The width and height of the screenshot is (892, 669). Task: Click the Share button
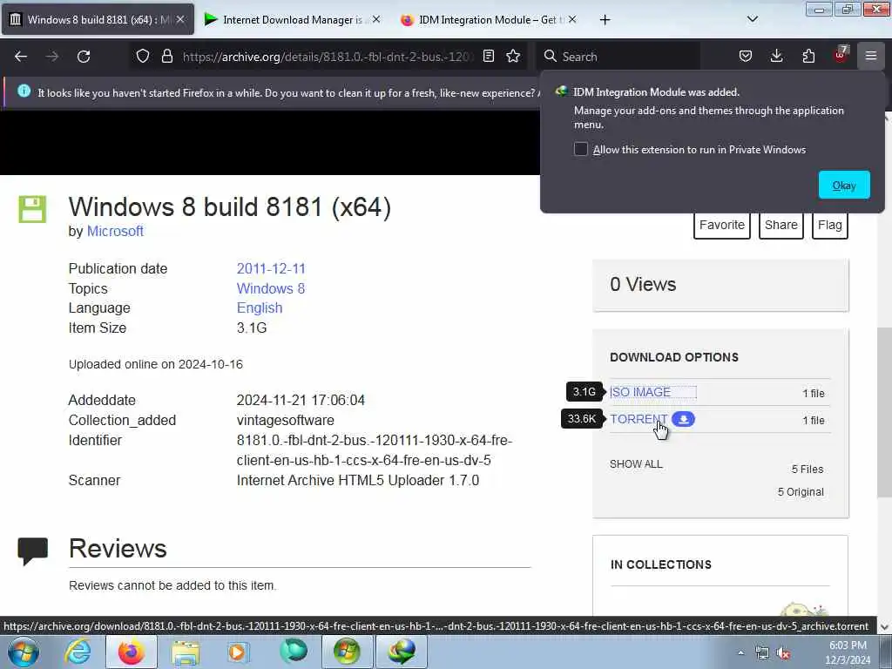tap(781, 226)
